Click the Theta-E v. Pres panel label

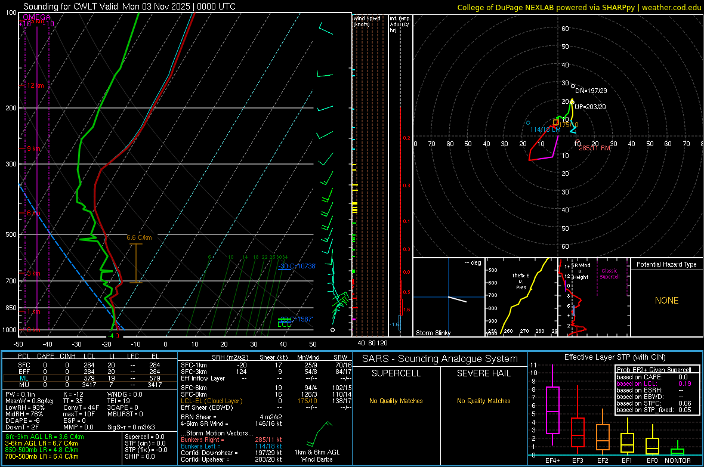click(521, 281)
